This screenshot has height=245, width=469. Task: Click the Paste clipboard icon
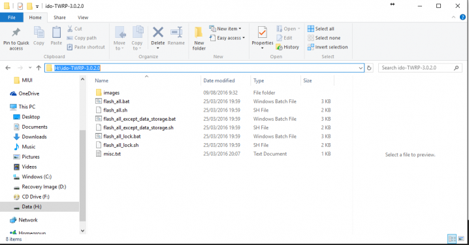click(56, 32)
